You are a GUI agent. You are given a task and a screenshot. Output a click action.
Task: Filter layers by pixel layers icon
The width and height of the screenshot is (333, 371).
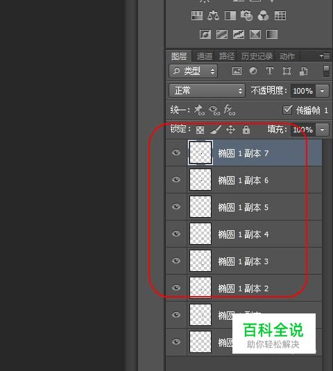(237, 71)
